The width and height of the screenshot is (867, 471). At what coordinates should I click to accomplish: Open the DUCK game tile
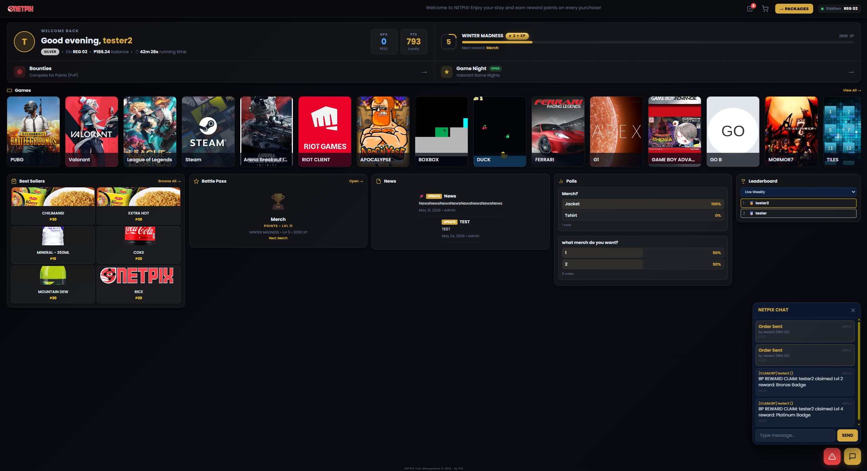click(x=500, y=132)
